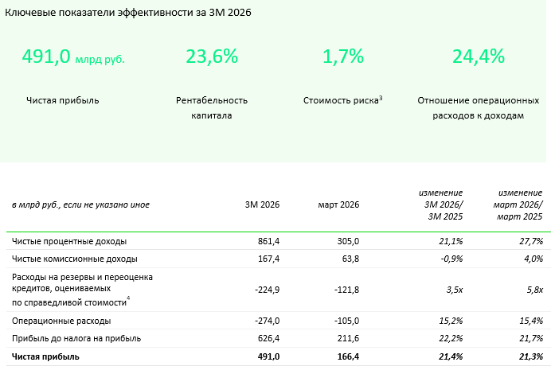Select the "март 2026" column header

pyautogui.click(x=338, y=204)
